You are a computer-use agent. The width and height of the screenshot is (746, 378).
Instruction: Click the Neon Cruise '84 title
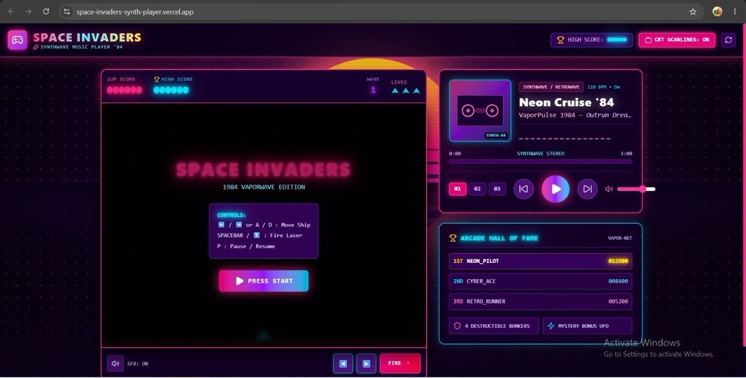(x=566, y=103)
